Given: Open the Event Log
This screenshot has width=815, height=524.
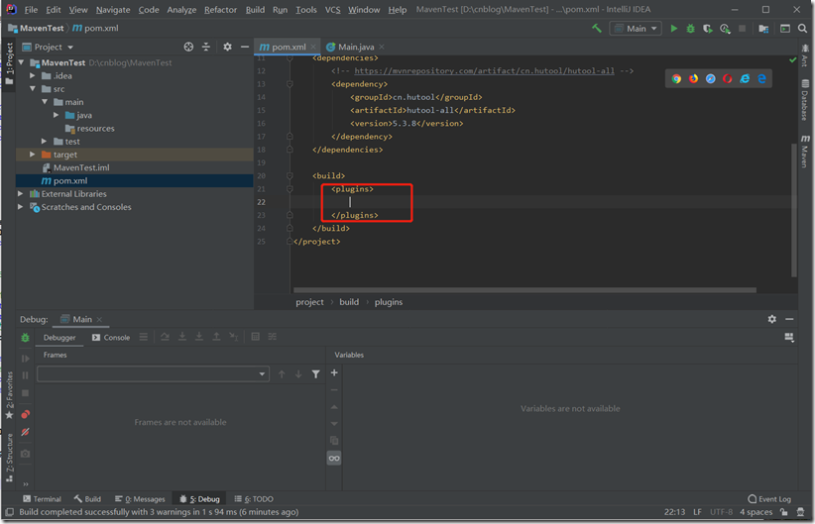Looking at the screenshot, I should tap(769, 499).
